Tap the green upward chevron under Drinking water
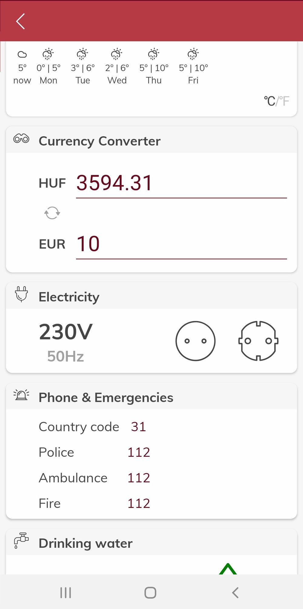Screen dimensions: 303x609 coord(228,569)
